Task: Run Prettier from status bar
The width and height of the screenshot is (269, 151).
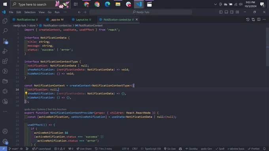Action: 254,149
